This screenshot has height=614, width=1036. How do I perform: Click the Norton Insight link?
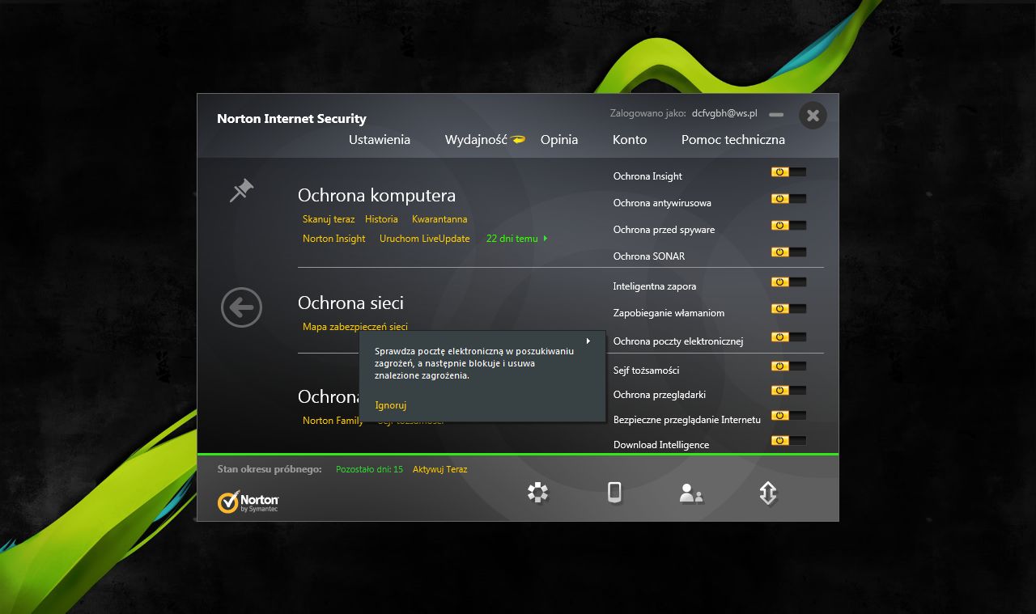[334, 239]
